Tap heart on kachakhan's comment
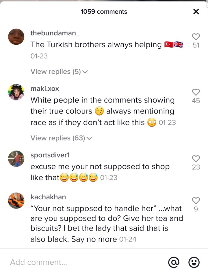This screenshot has width=208, height=276. (196, 201)
